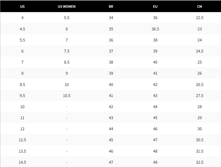The height and width of the screenshot is (167, 221).
Task: Select US size 9.5 cell
Action: click(22, 96)
